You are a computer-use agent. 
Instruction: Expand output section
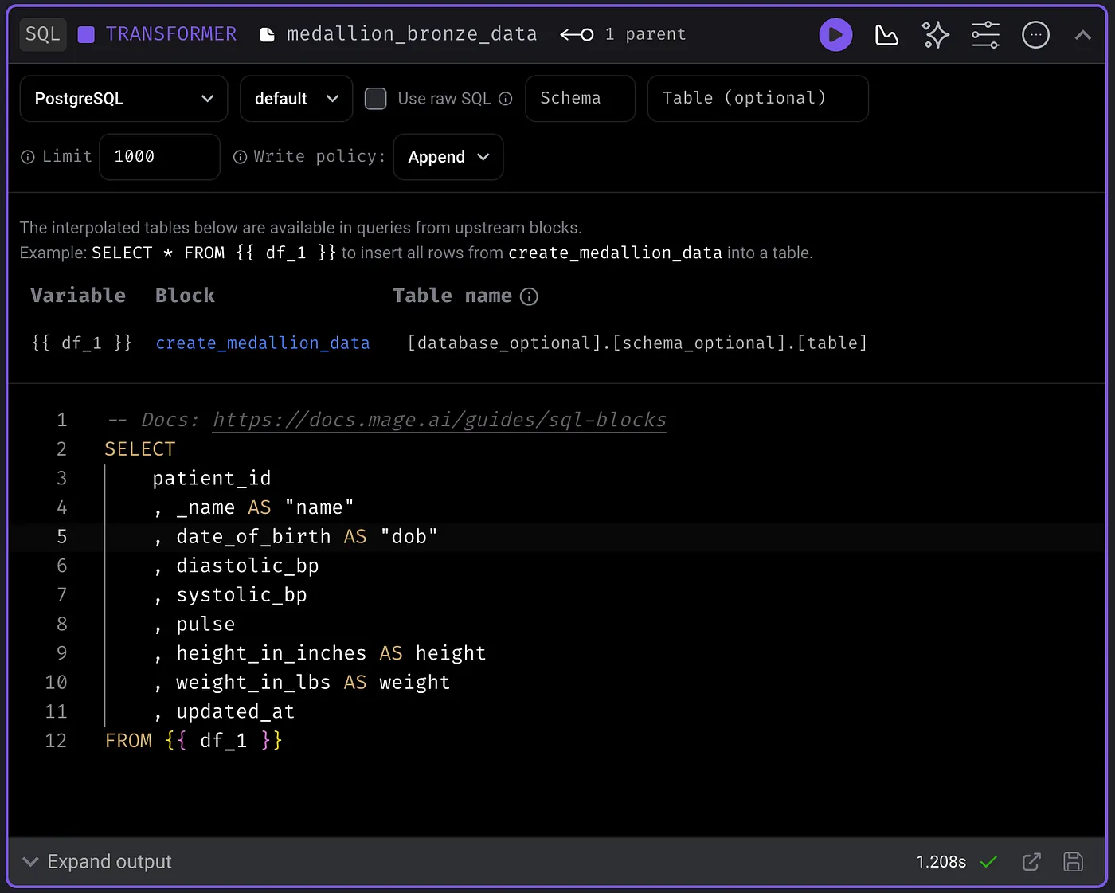(97, 862)
